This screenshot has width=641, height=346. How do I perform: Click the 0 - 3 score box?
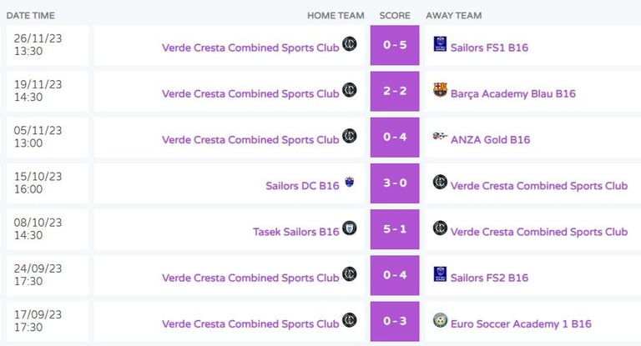[x=395, y=322]
